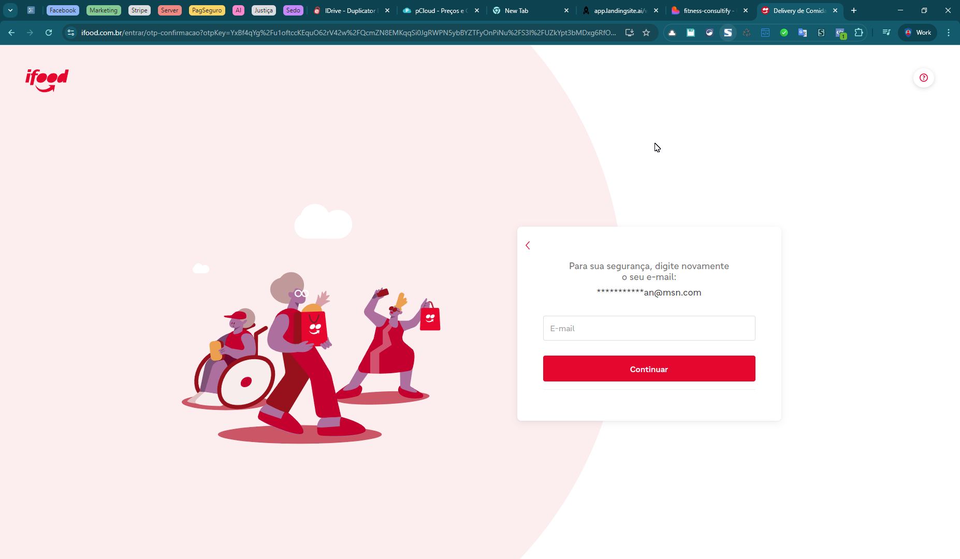Open the media controls icon
Viewport: 960px width, 559px height.
(886, 33)
